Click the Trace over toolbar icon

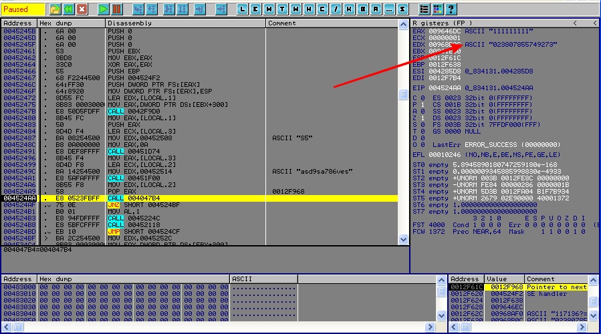click(182, 9)
